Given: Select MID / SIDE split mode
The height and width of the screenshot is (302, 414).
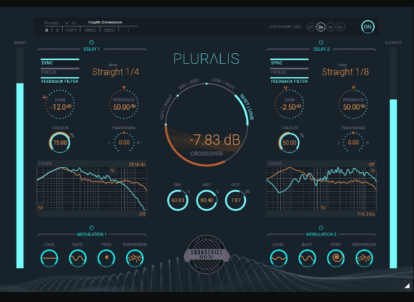Looking at the screenshot, I should coord(189,84).
